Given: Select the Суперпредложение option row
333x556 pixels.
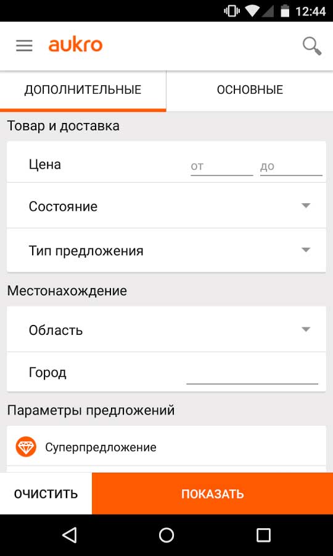Looking at the screenshot, I should 166,447.
